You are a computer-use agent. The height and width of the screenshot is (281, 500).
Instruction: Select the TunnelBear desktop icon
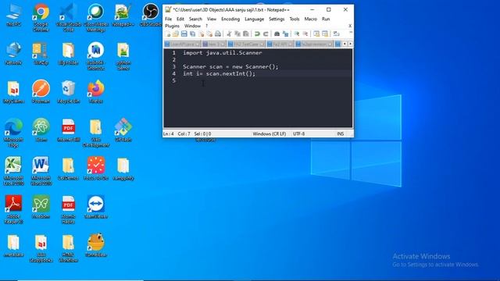pos(95,245)
